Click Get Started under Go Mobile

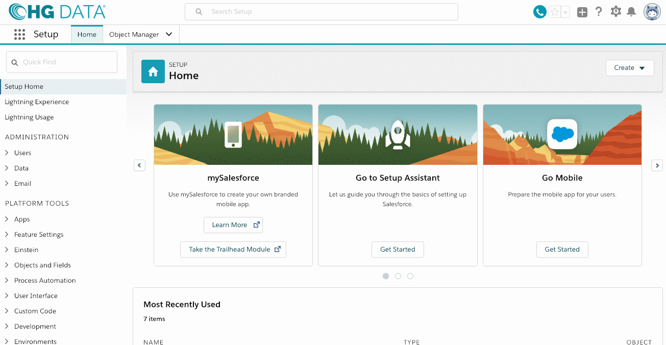click(x=562, y=250)
